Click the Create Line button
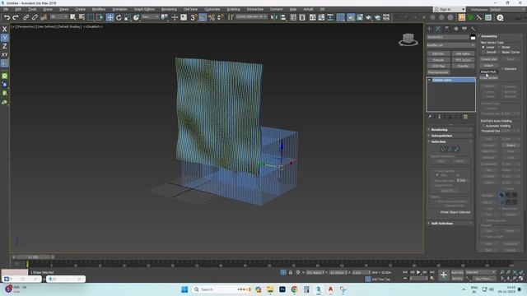The image size is (527, 296). click(489, 59)
